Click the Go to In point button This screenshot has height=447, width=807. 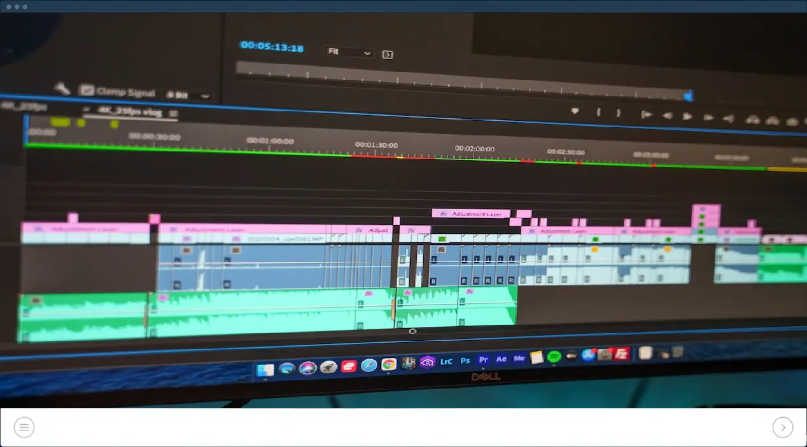coord(647,115)
